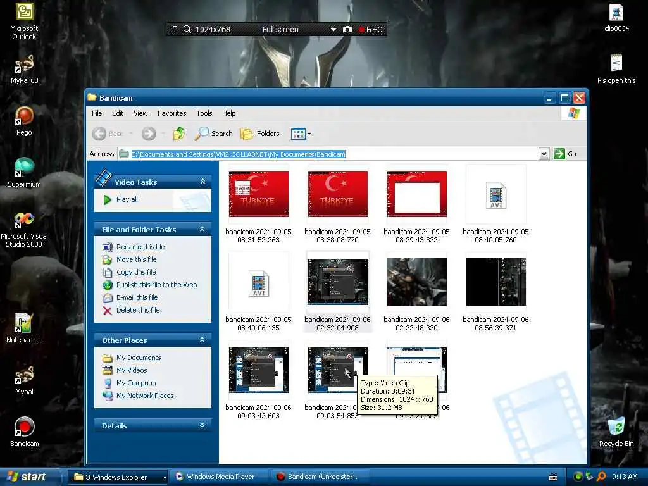Open the Favorites menu
The width and height of the screenshot is (648, 486).
point(171,113)
